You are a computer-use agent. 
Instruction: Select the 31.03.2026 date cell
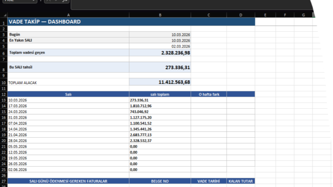[x=69, y=118]
